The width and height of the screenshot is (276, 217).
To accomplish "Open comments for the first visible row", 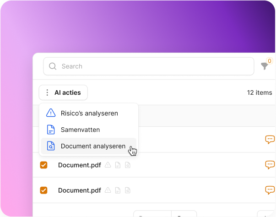I will pos(270,140).
